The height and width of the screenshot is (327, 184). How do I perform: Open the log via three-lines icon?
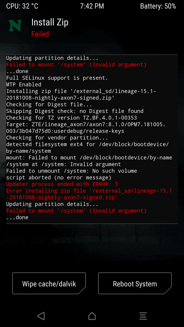pos(143,316)
